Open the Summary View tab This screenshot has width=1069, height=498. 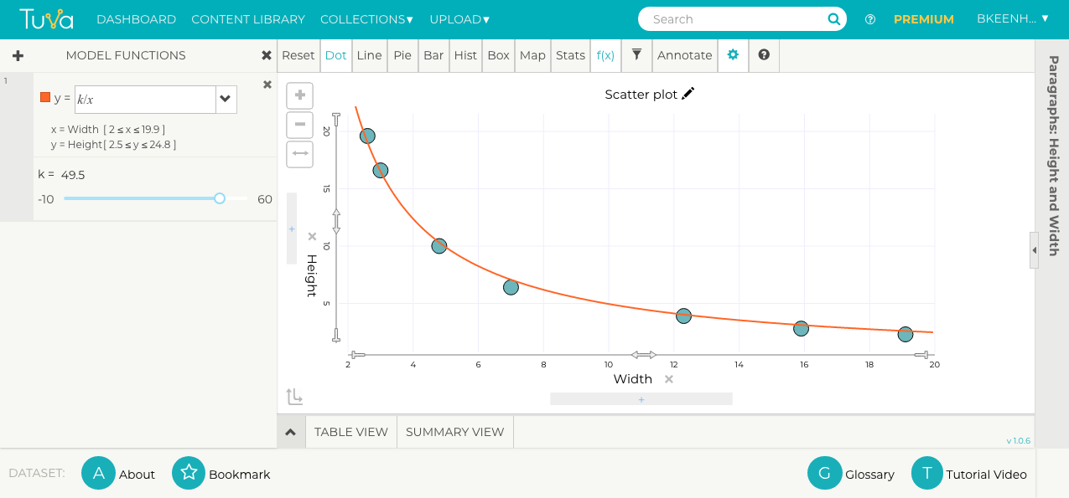pos(454,432)
